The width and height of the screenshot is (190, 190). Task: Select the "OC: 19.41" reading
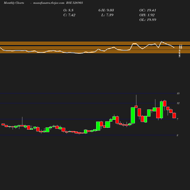[148, 10]
